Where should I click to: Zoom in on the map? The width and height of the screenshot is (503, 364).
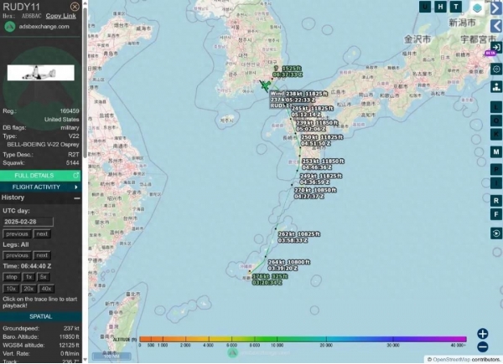483,333
